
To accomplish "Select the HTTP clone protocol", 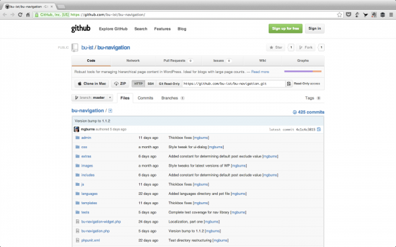I will (x=138, y=84).
